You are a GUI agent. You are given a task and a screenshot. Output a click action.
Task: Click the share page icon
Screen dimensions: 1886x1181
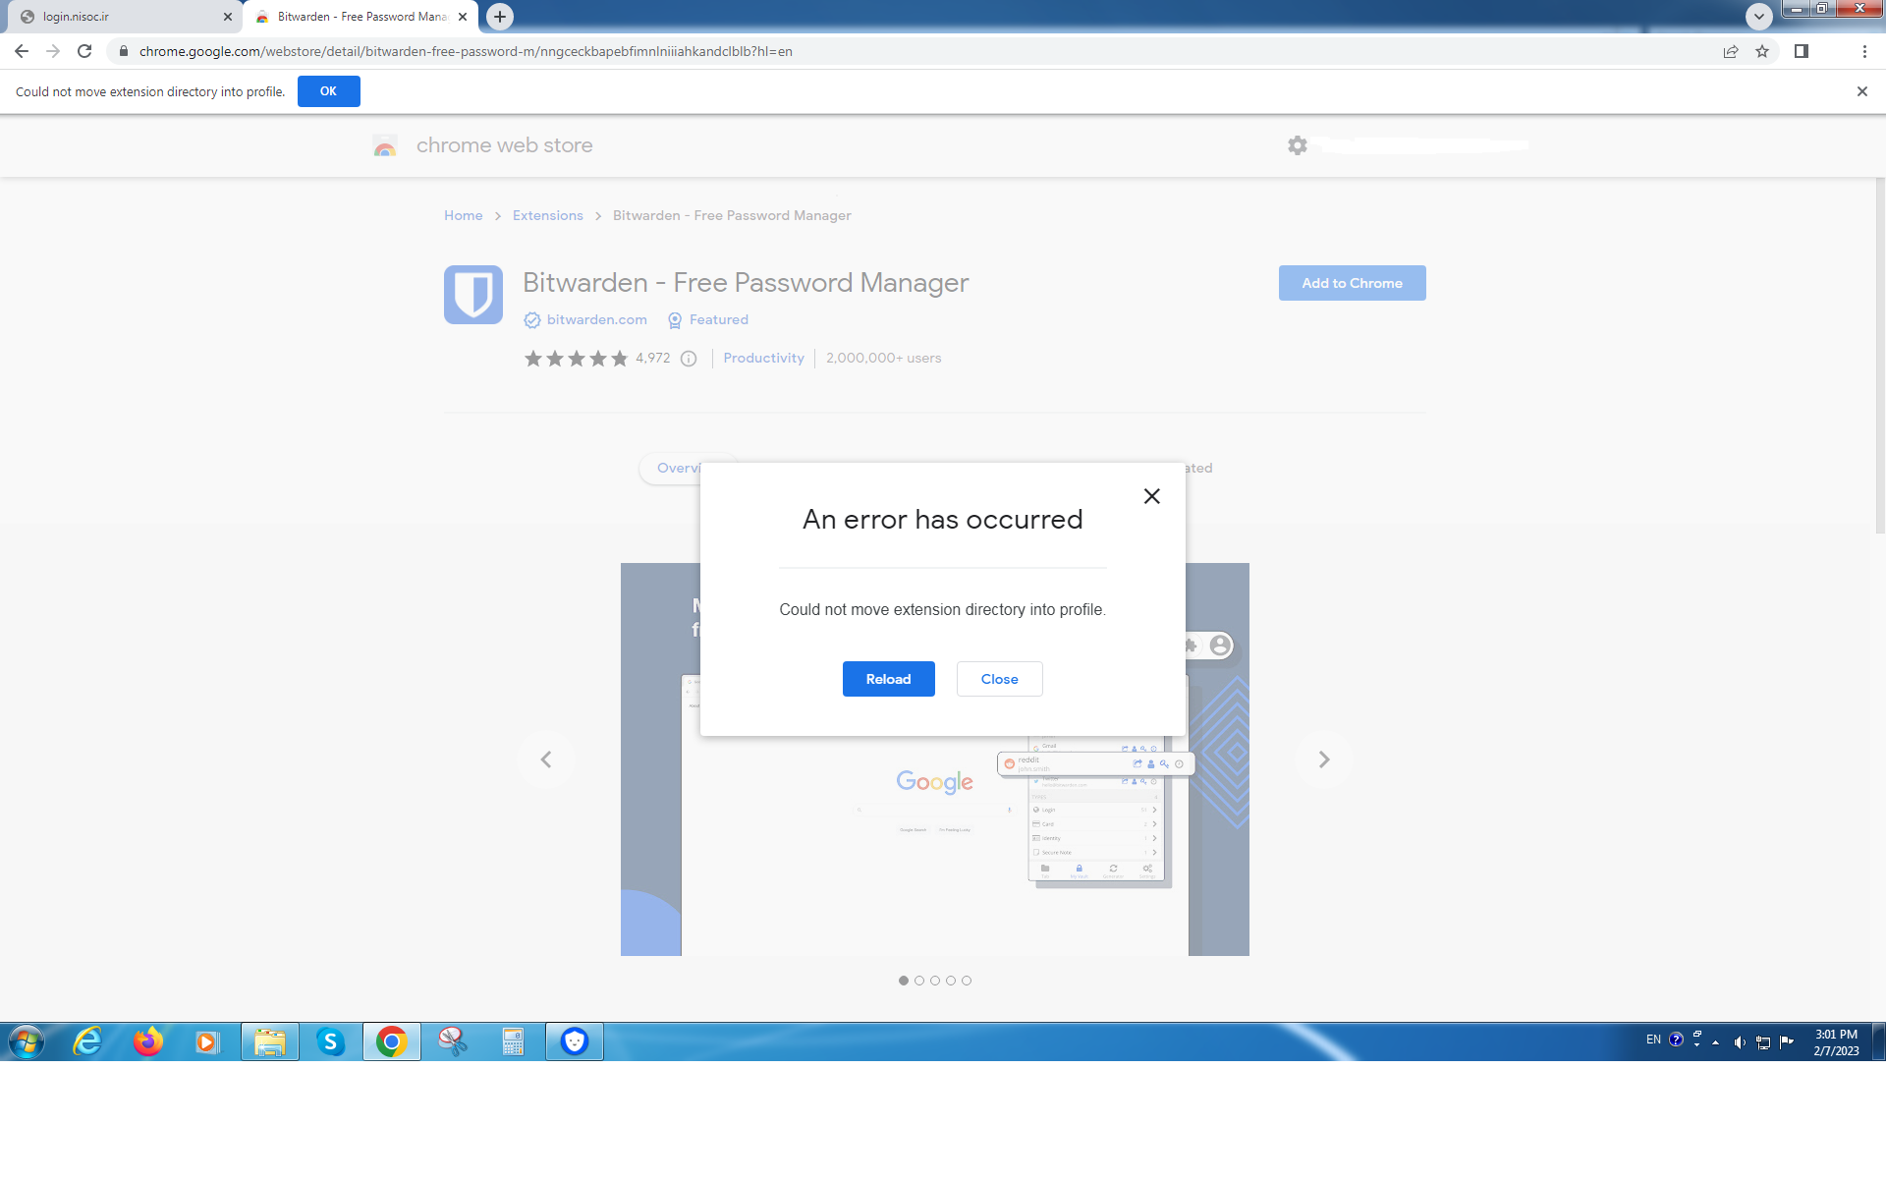coord(1731,51)
